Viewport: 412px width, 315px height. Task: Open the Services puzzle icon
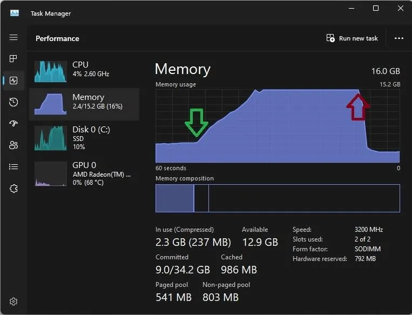(13, 189)
